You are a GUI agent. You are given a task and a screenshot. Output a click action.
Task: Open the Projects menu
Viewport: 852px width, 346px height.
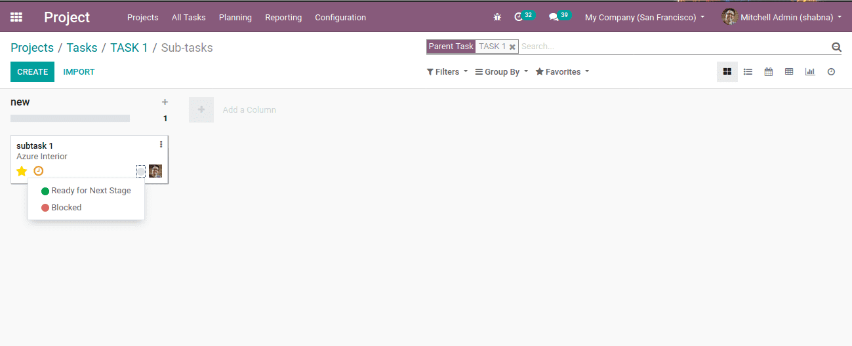[143, 18]
